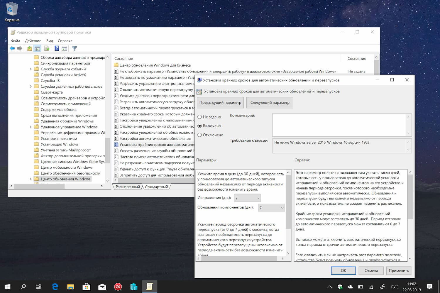440x293 pixels.
Task: Click the Справка panel scroll-down arrow
Action: [x=410, y=259]
